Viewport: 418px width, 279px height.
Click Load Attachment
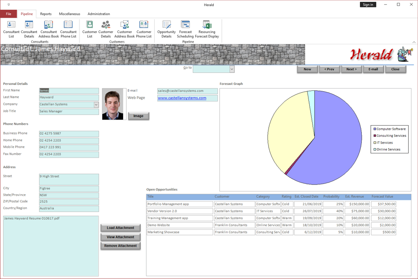coord(120,228)
